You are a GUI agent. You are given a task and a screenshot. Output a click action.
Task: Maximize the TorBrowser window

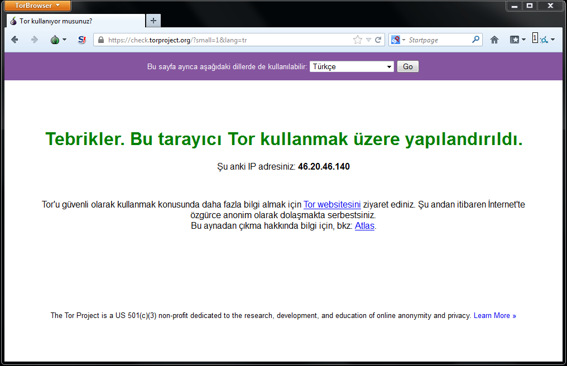pos(530,6)
